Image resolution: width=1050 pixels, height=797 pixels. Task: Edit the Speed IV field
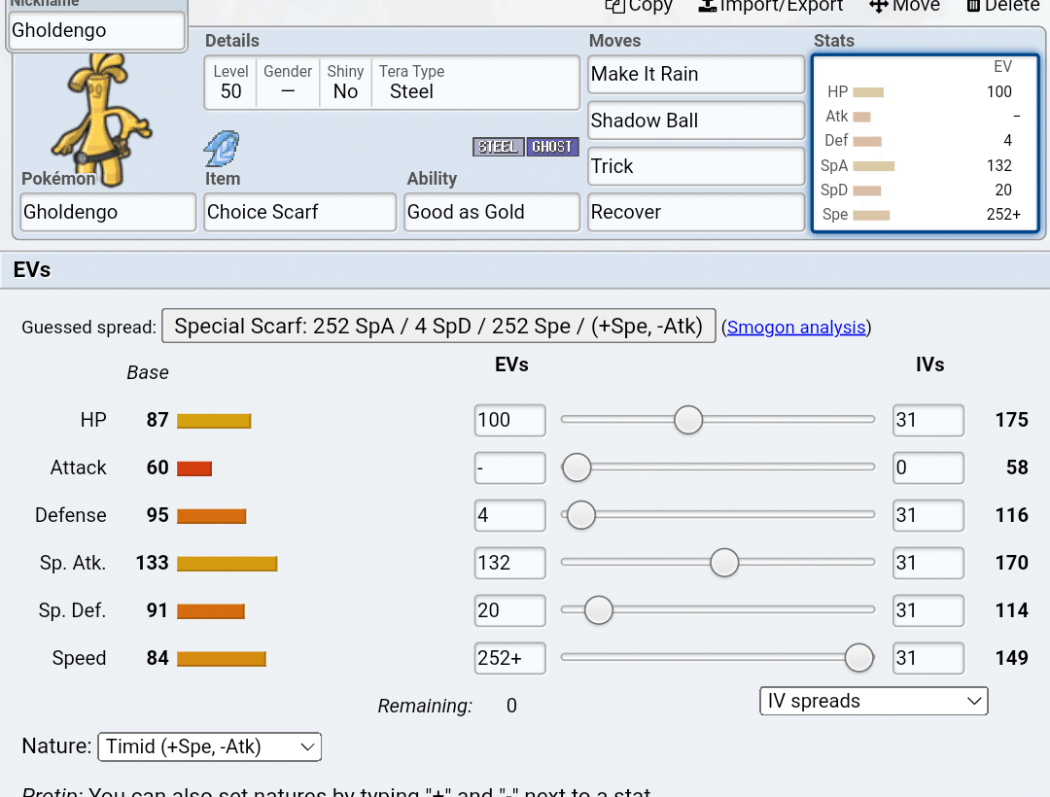[x=928, y=658]
